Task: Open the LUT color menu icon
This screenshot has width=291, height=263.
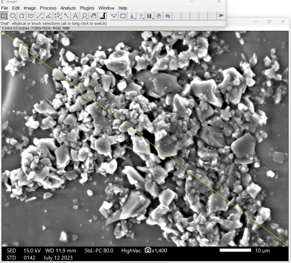Action: coord(150,16)
